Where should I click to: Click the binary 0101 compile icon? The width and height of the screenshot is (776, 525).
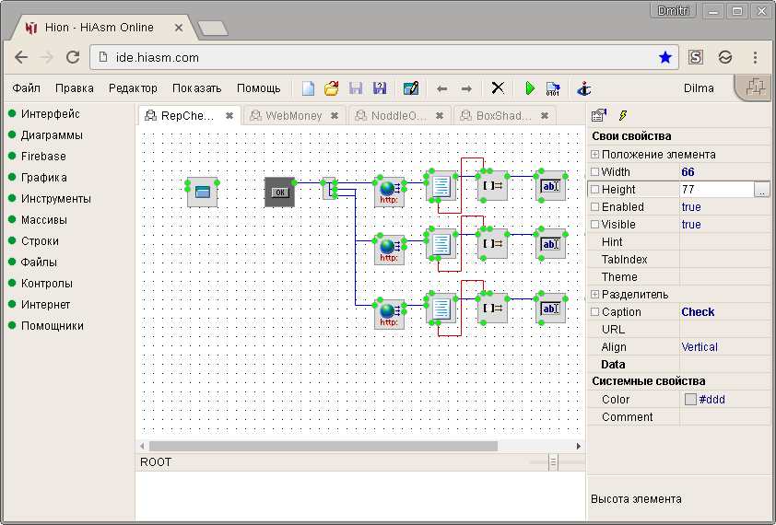[553, 88]
